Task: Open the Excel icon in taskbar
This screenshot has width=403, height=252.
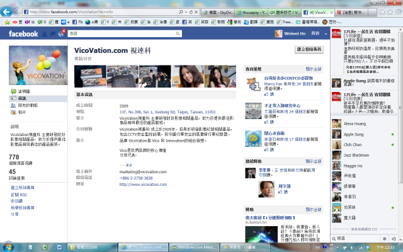Action: (x=45, y=248)
